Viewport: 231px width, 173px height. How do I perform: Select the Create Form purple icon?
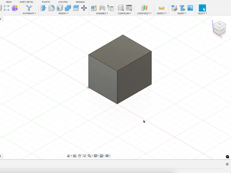coord(15,8)
